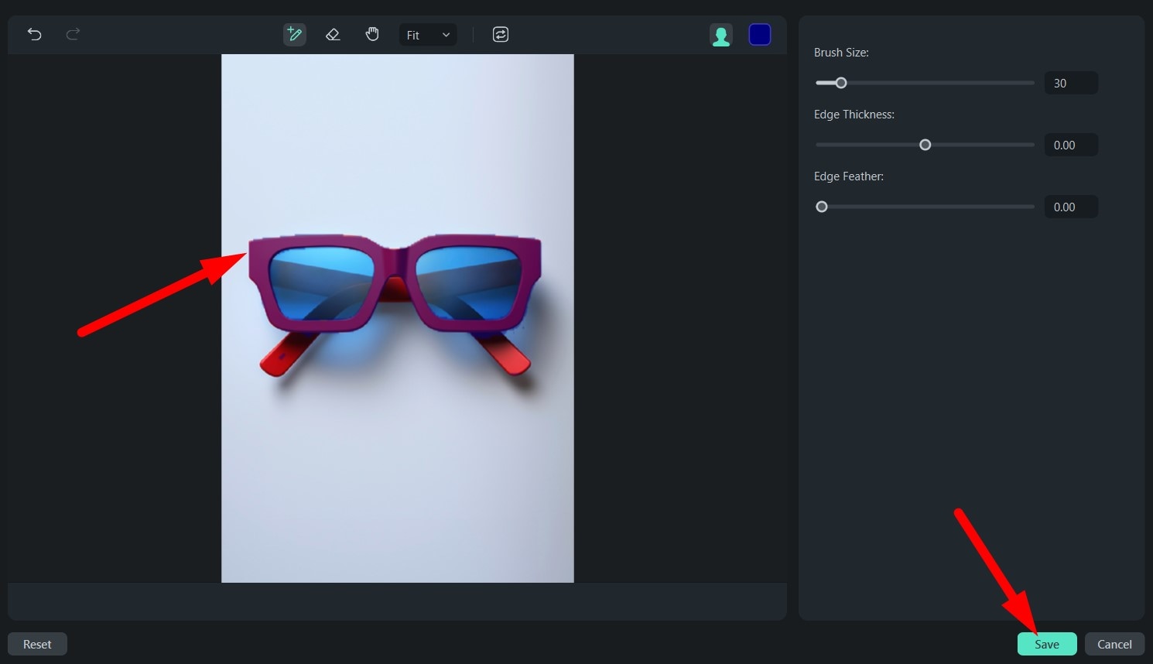Select the eraser tool
The height and width of the screenshot is (664, 1153).
(333, 34)
